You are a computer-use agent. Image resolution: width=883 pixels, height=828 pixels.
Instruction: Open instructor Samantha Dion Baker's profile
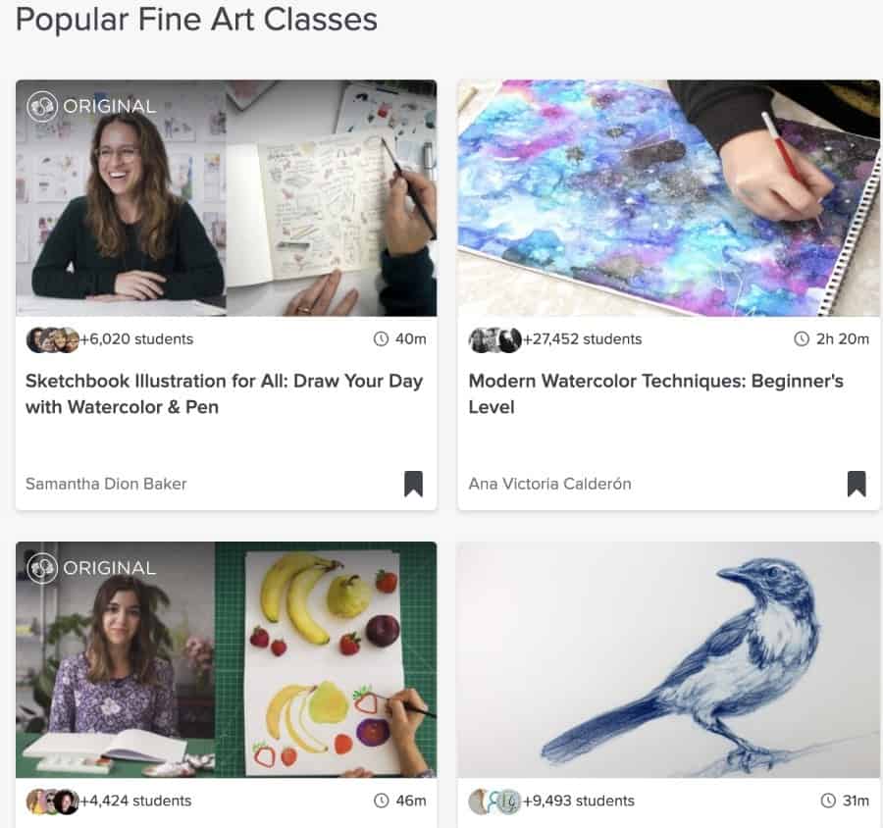tap(106, 484)
